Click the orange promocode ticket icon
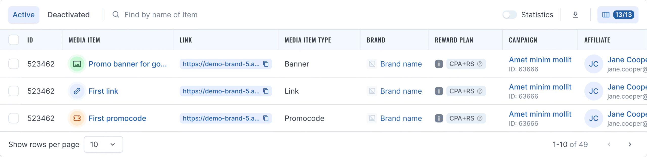 [x=77, y=118]
